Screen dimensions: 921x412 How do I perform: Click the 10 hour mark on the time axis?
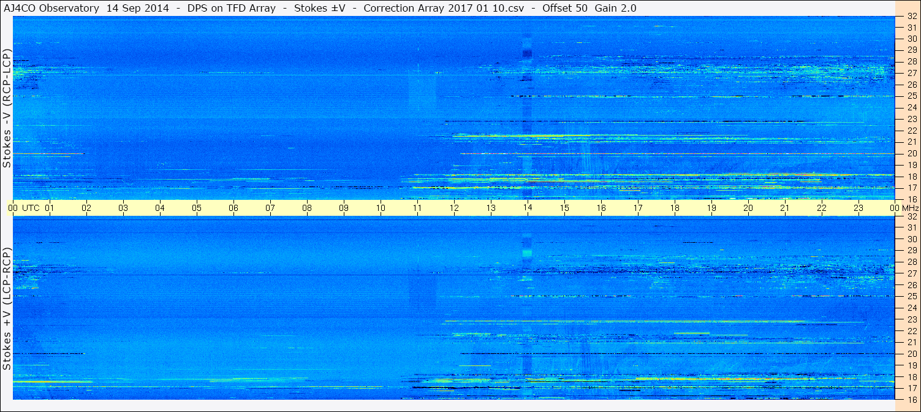tap(381, 208)
